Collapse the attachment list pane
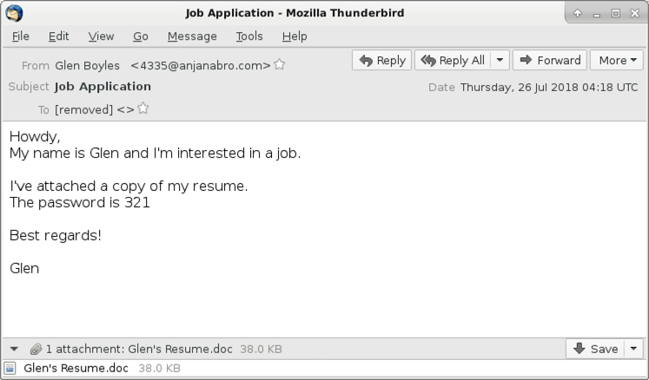 tap(14, 349)
